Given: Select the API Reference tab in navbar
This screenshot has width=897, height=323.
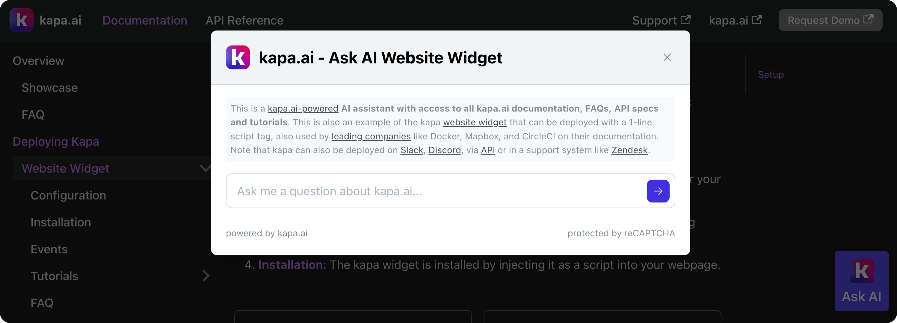Looking at the screenshot, I should coord(244,19).
